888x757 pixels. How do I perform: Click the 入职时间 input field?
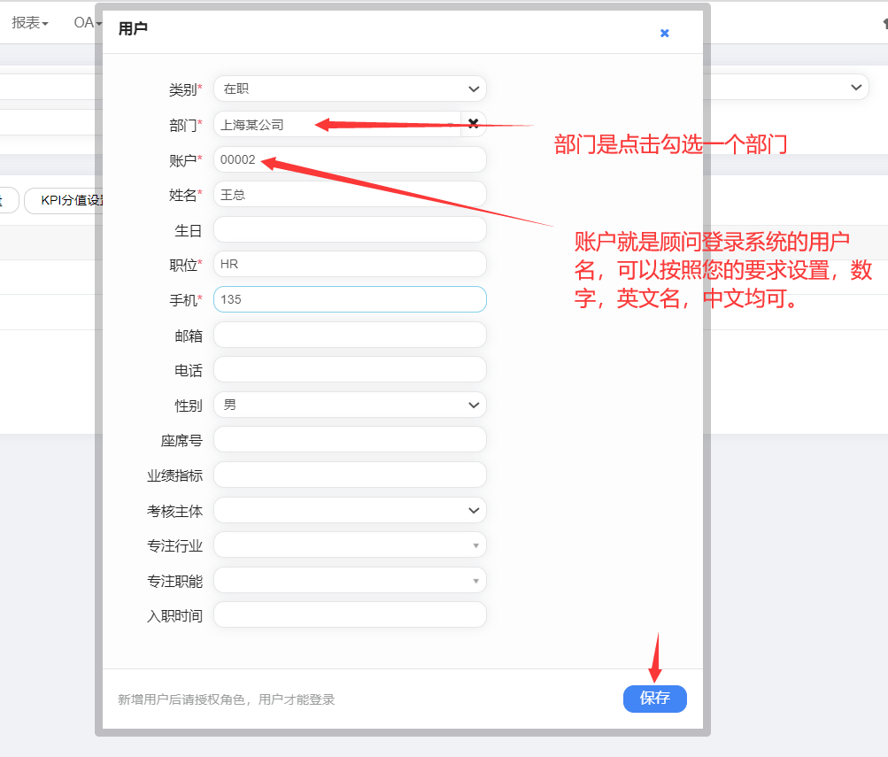pyautogui.click(x=350, y=614)
